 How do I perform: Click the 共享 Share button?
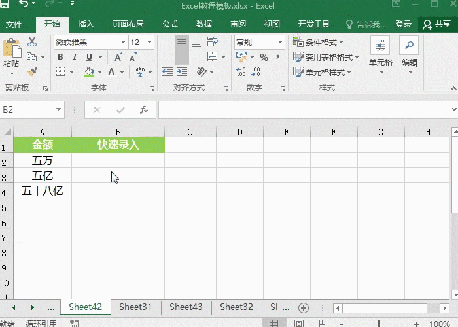coord(437,24)
